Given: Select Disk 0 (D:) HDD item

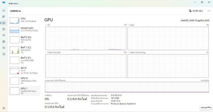Looking at the screenshot, I should coord(24,40).
